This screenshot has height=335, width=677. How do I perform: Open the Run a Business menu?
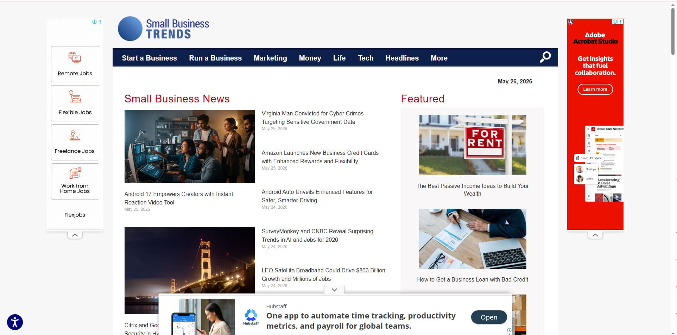click(215, 58)
